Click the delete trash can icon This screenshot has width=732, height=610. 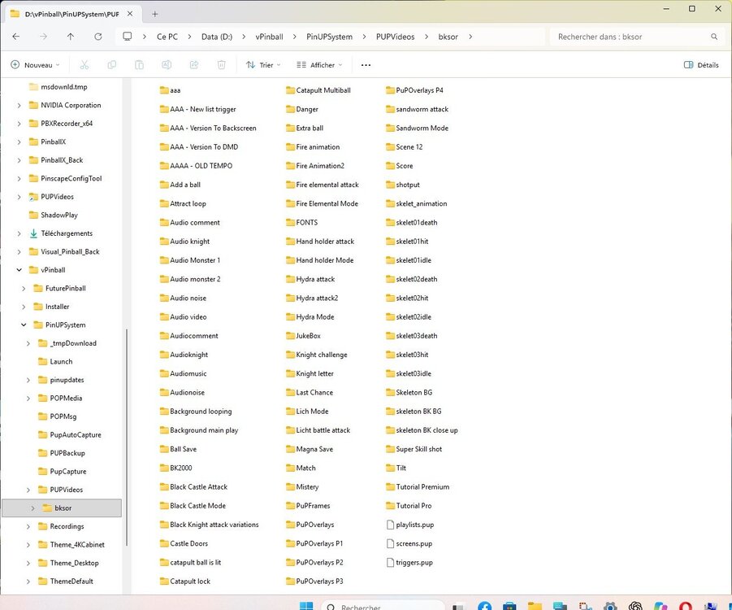tap(221, 65)
